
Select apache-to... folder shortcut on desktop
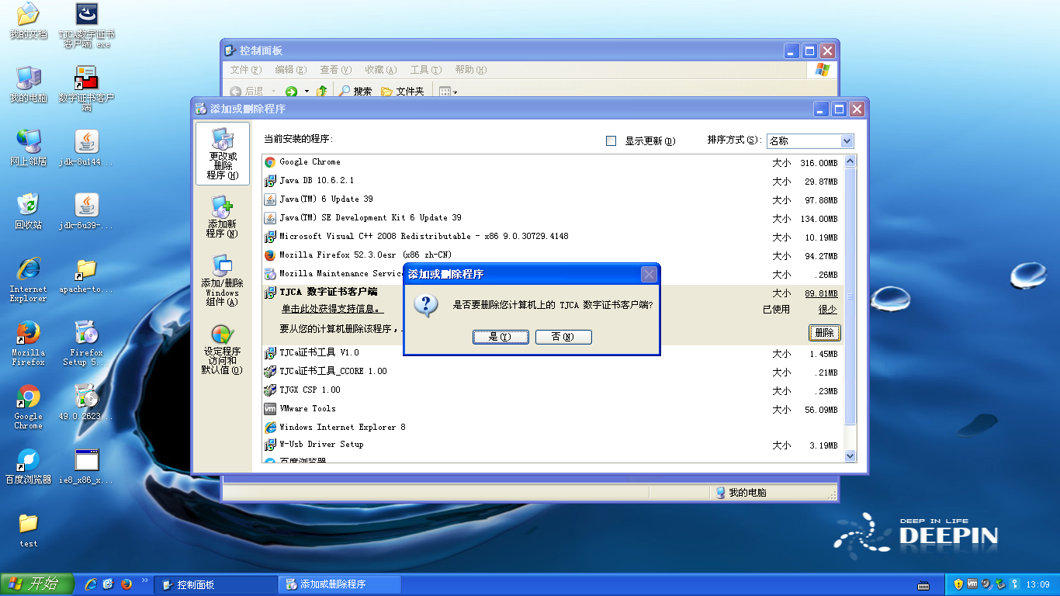pyautogui.click(x=87, y=275)
